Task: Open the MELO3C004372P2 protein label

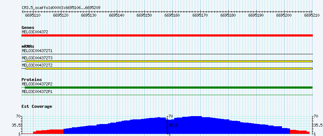Action: click(x=37, y=84)
